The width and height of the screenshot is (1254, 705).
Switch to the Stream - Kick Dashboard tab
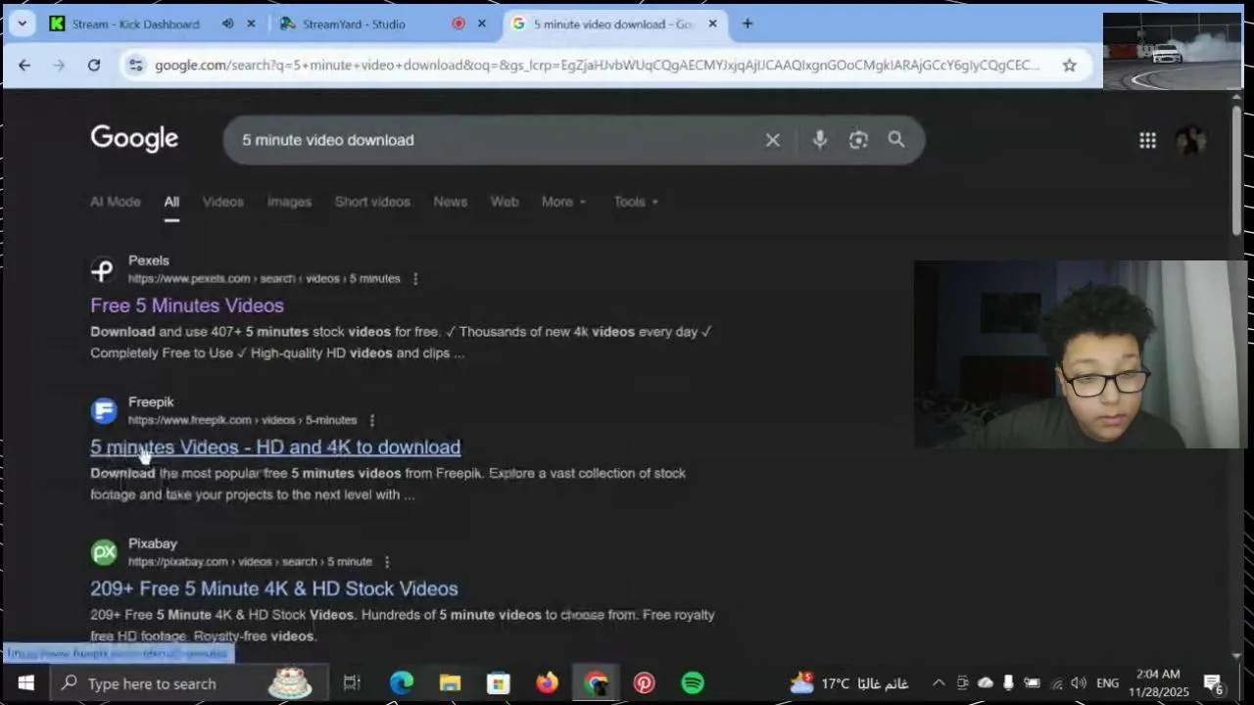(x=134, y=23)
